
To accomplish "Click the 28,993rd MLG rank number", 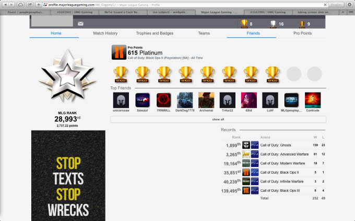I will (67, 119).
